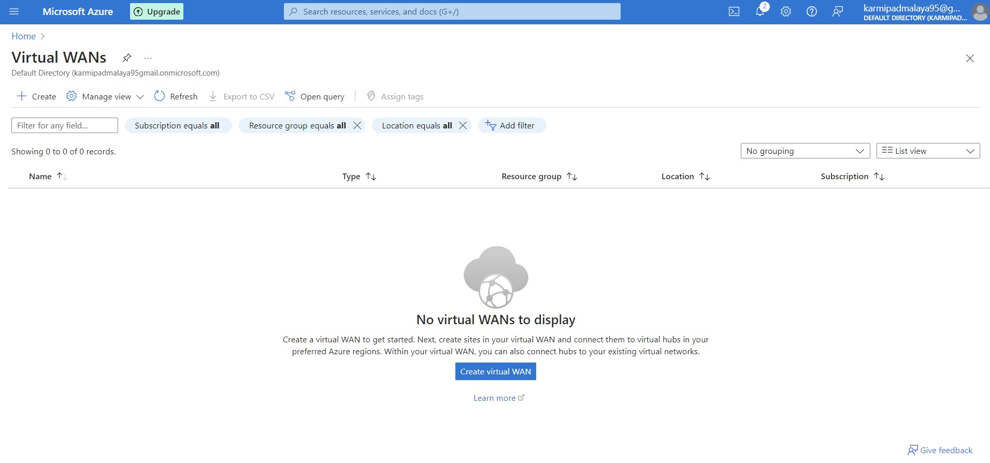Sort by the Type column
Screen dimensions: 990x463
click(359, 176)
